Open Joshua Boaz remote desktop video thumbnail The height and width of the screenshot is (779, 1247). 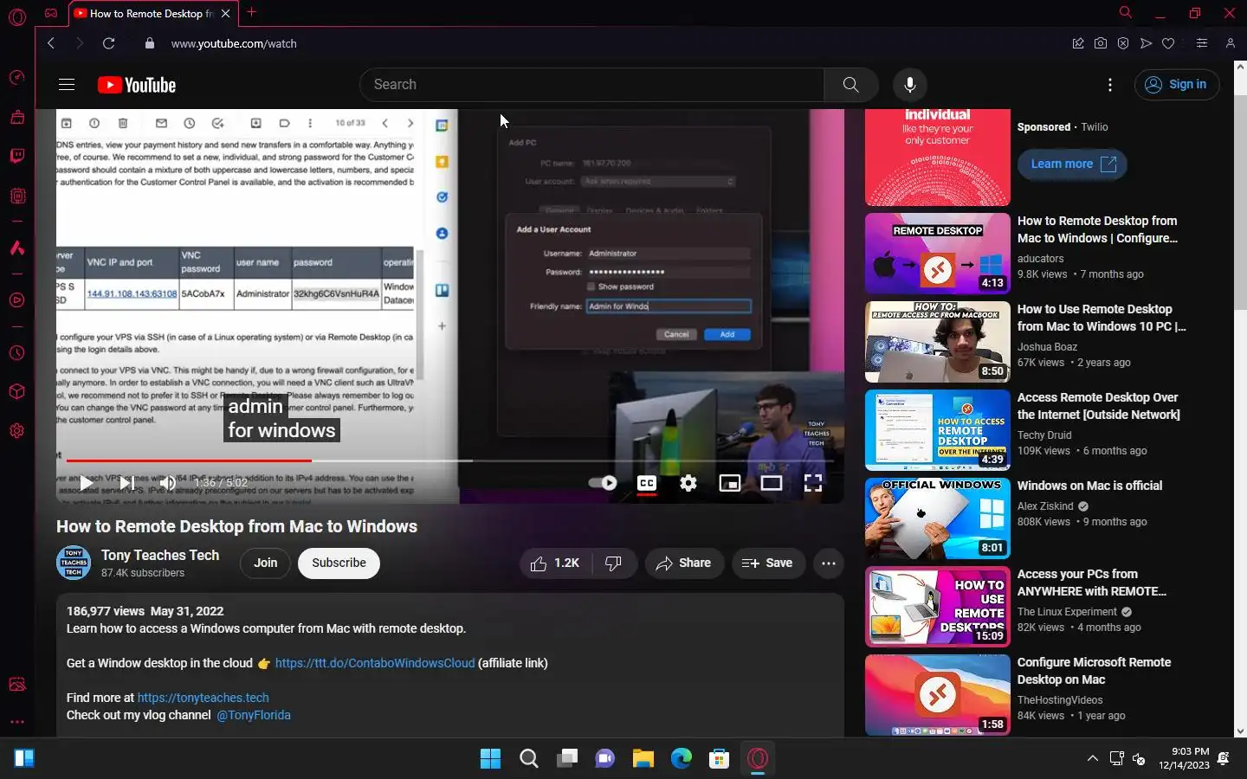coord(938,342)
